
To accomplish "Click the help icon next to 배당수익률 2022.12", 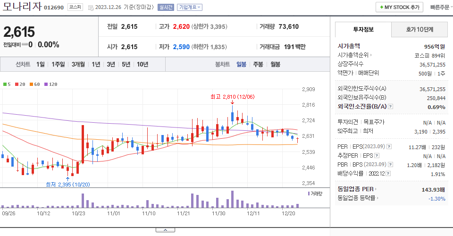I will (388, 174).
